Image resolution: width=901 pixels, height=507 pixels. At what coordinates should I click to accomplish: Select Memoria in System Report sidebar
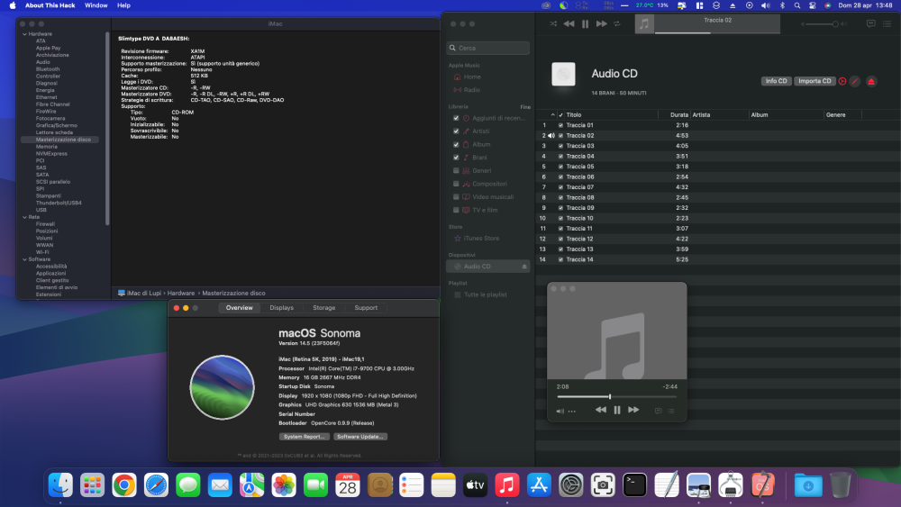[x=47, y=147]
